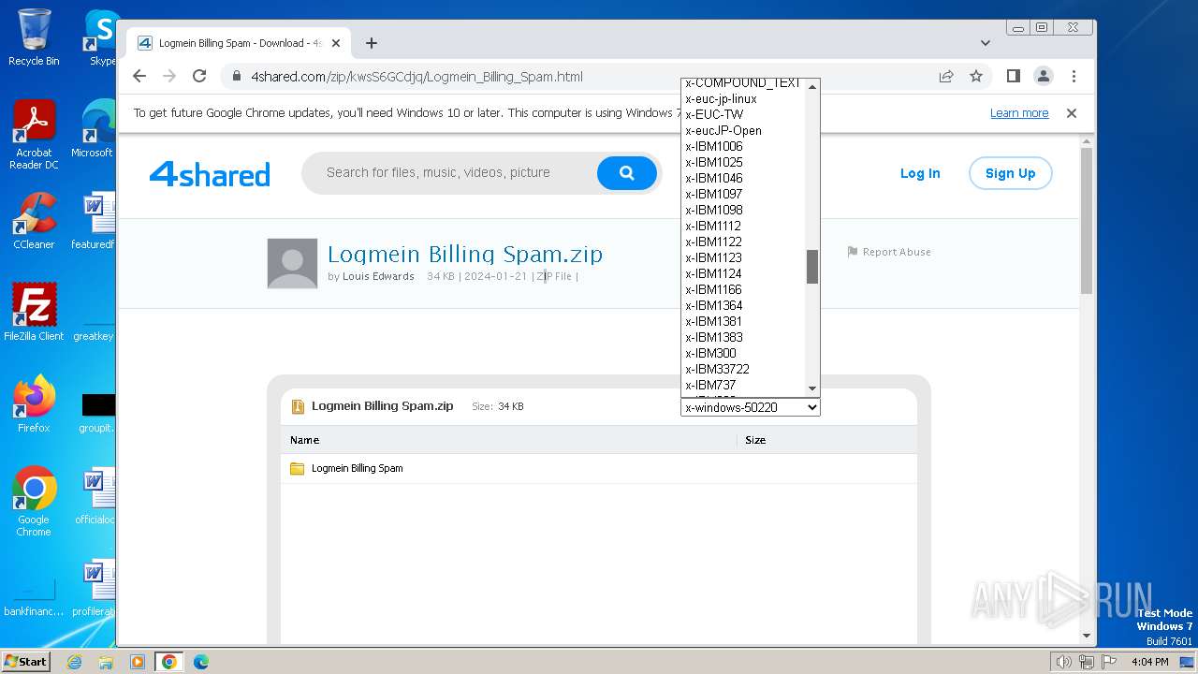
Task: Choose x-IBM1046 from the list
Action: pyautogui.click(x=743, y=178)
